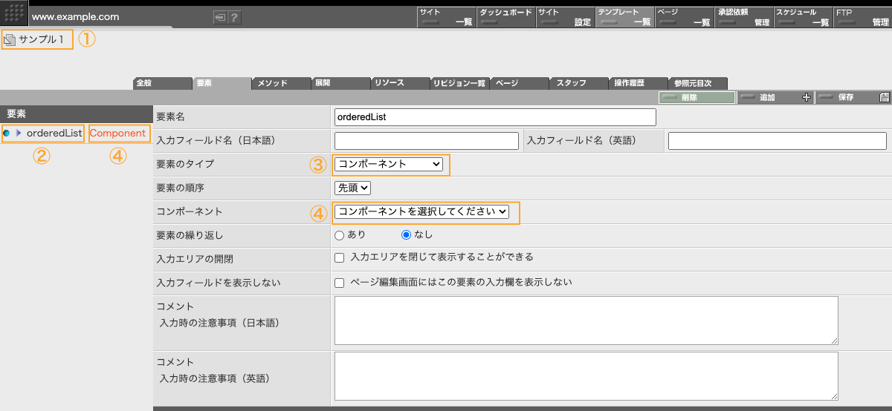Image resolution: width=892 pixels, height=411 pixels.
Task: Click the grid logo icon at top-left
Action: [14, 14]
